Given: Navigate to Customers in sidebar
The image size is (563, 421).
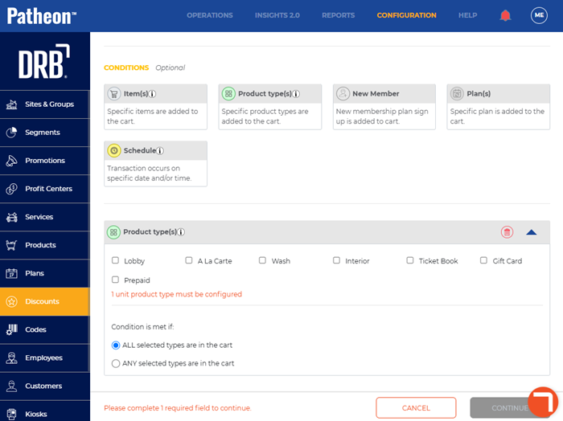Looking at the screenshot, I should click(44, 386).
